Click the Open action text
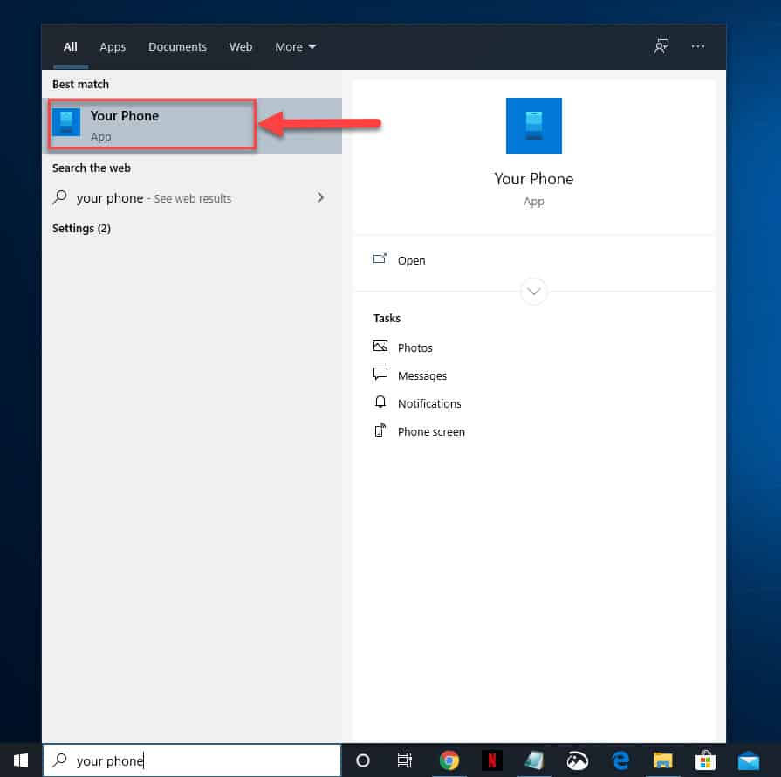Image resolution: width=781 pixels, height=777 pixels. coord(411,261)
